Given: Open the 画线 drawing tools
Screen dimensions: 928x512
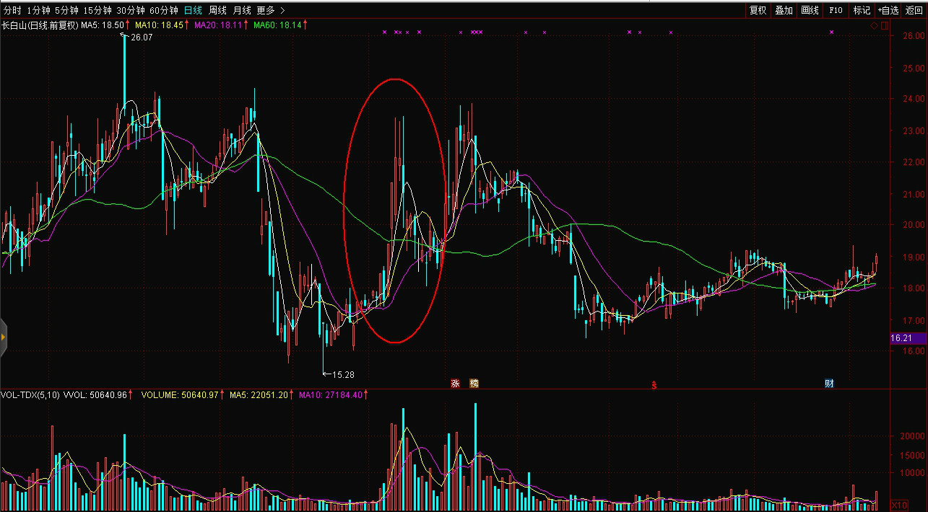Looking at the screenshot, I should click(x=810, y=10).
